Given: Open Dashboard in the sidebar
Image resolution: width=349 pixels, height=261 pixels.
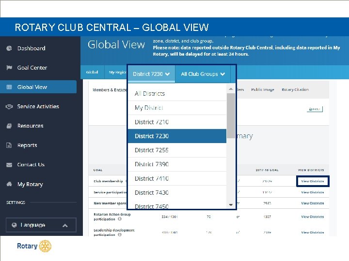Looking at the screenshot, I should pos(31,48).
